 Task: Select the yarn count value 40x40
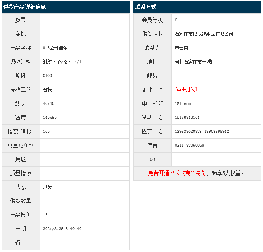pyautogui.click(x=49, y=103)
